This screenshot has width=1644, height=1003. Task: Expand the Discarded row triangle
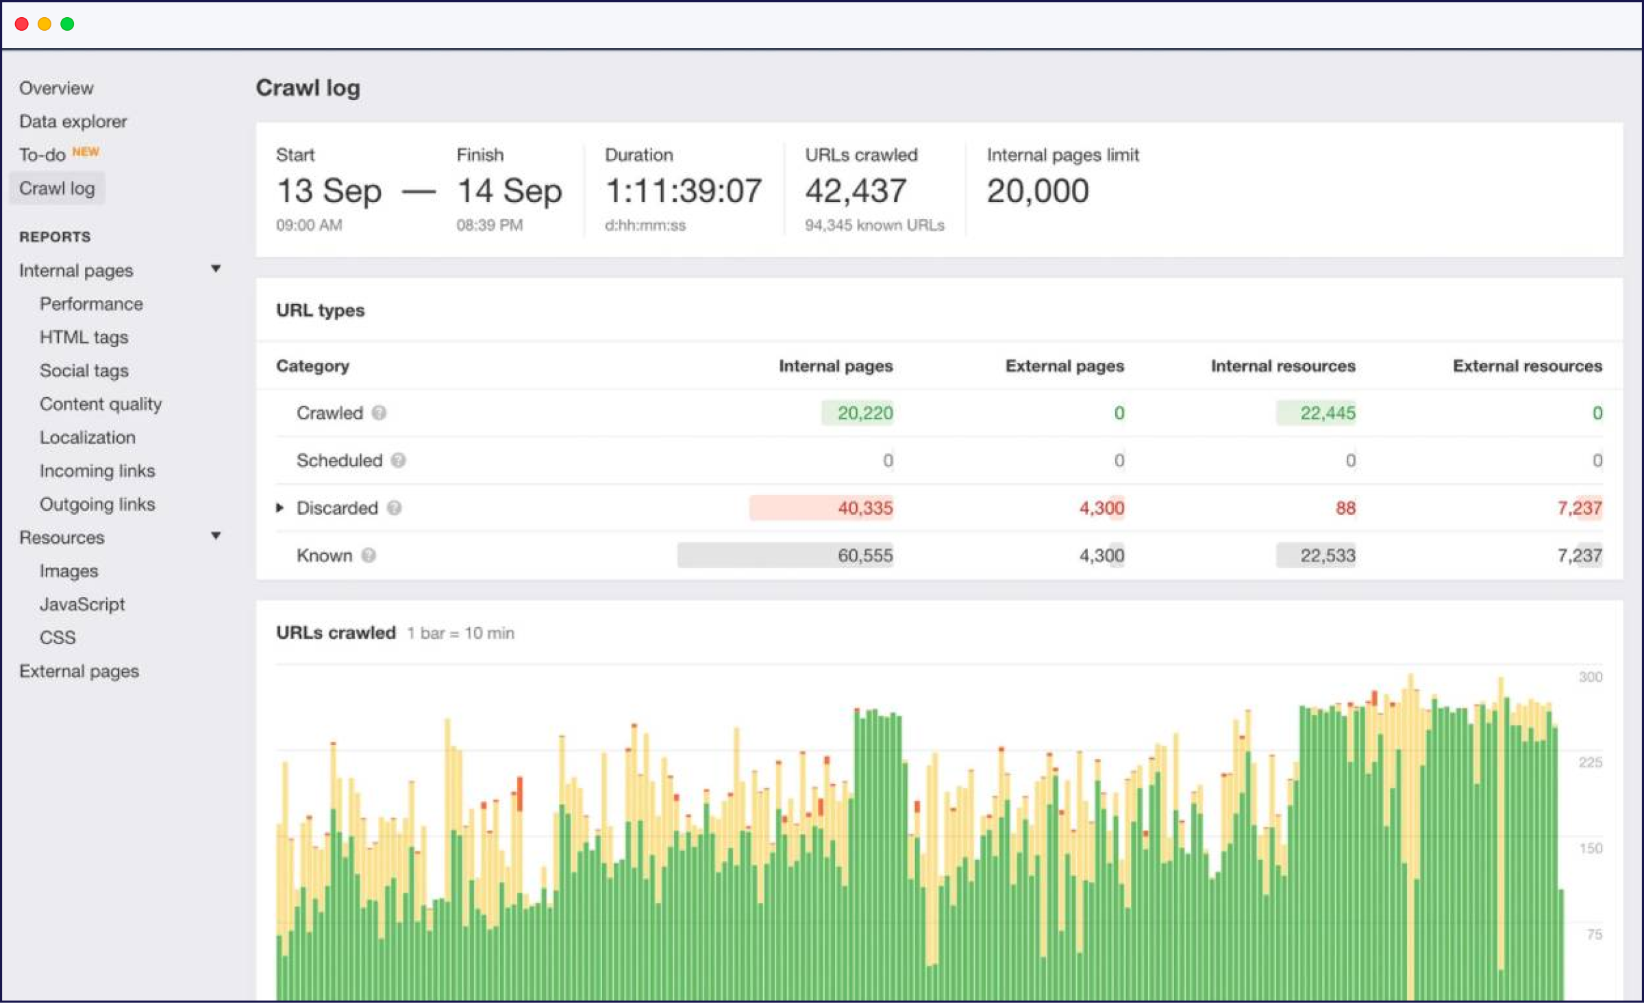point(280,508)
